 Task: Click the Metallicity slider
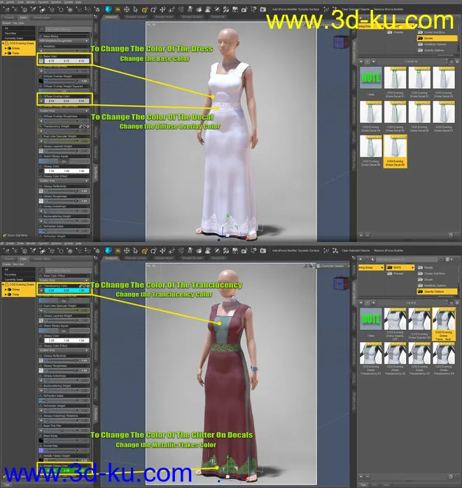(x=64, y=51)
